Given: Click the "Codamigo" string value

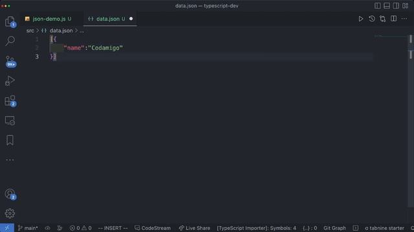Looking at the screenshot, I should [105, 48].
